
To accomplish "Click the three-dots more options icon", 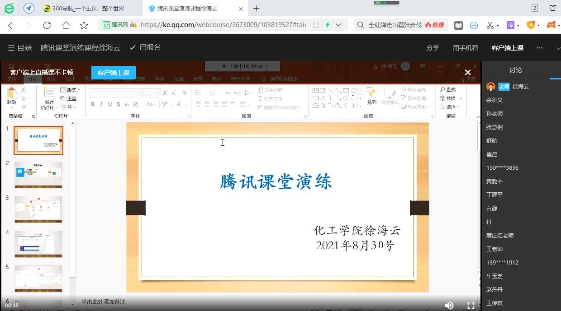I will [x=539, y=47].
